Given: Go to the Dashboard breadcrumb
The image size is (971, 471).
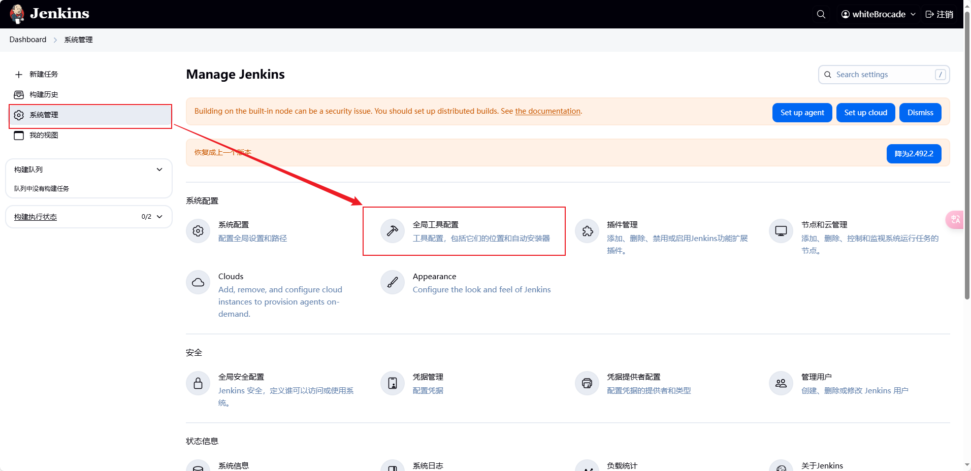Looking at the screenshot, I should 28,40.
